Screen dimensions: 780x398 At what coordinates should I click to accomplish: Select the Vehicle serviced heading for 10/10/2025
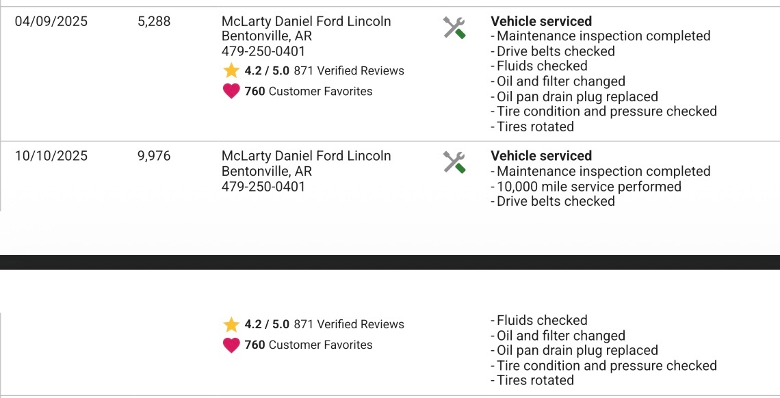pos(541,156)
